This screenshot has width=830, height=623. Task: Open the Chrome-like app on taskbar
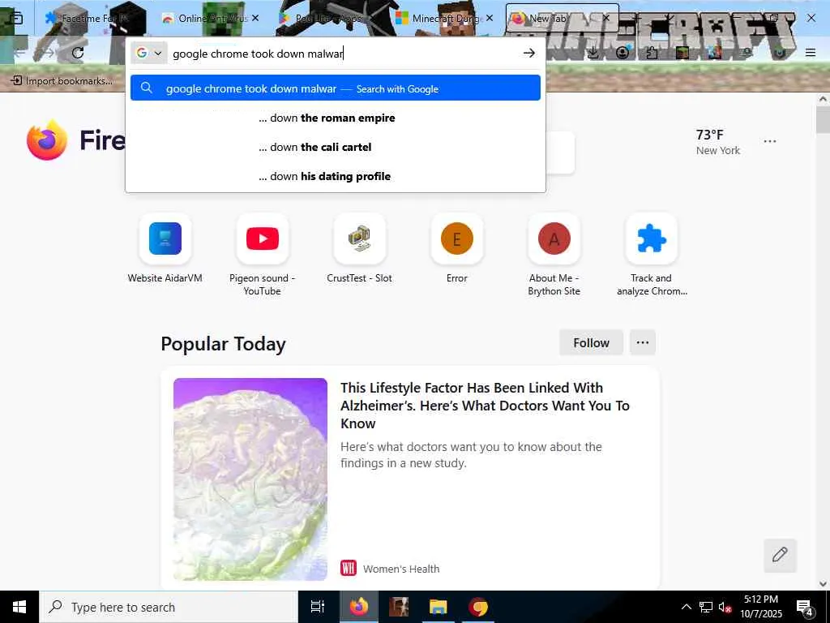click(478, 607)
